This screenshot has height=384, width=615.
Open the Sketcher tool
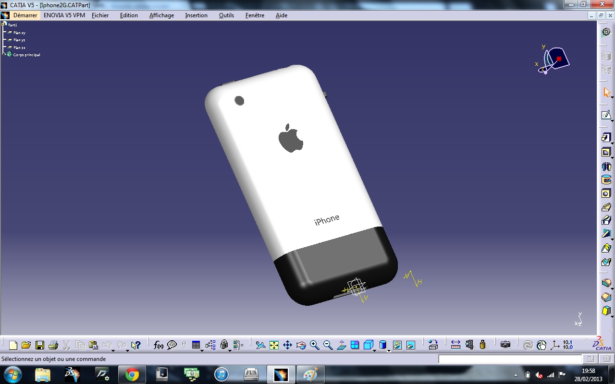click(x=606, y=115)
